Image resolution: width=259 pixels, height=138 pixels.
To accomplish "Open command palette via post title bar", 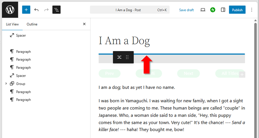I will (129, 10).
